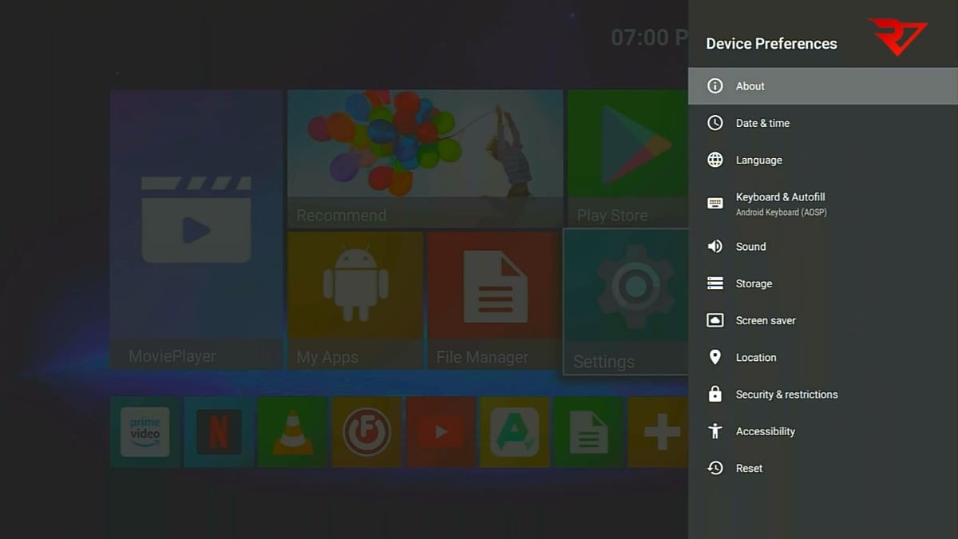Open the My Apps tile
This screenshot has height=539, width=958.
pyautogui.click(x=355, y=300)
